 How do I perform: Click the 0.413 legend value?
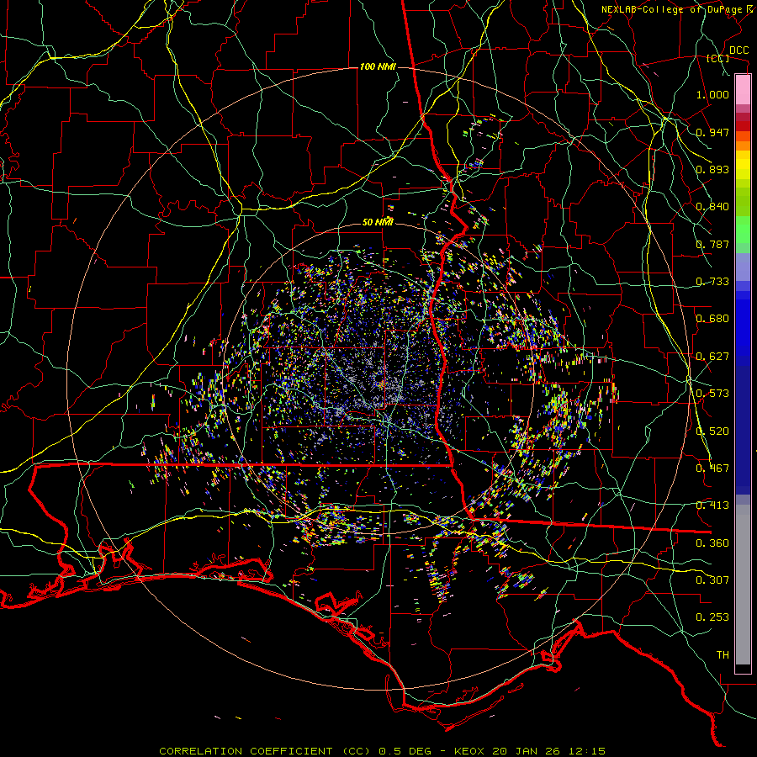pos(712,506)
